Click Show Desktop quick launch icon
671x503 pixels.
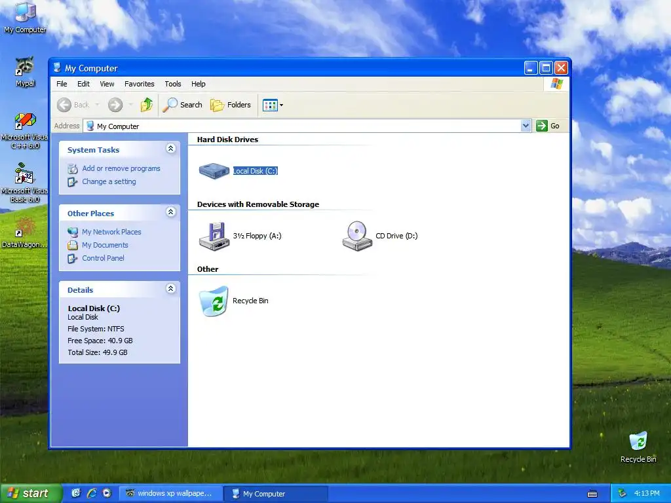coord(76,493)
